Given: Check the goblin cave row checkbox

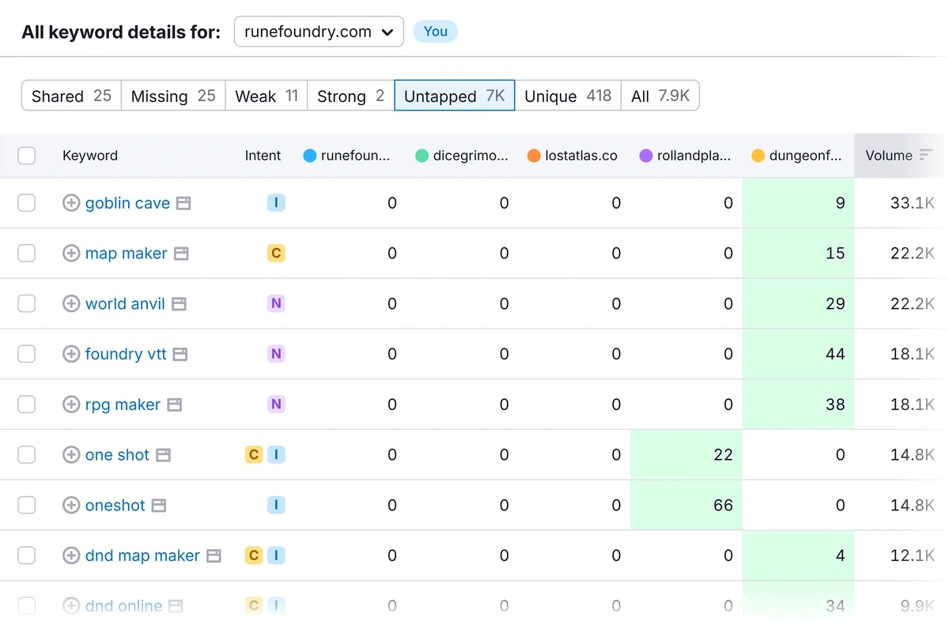Looking at the screenshot, I should (x=27, y=203).
